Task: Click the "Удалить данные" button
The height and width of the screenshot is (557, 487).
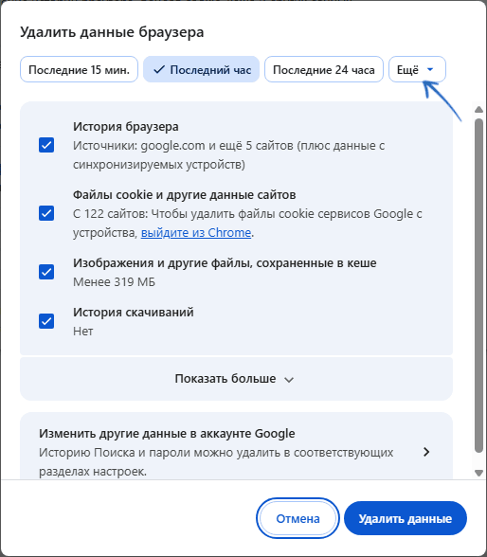Action: point(406,518)
